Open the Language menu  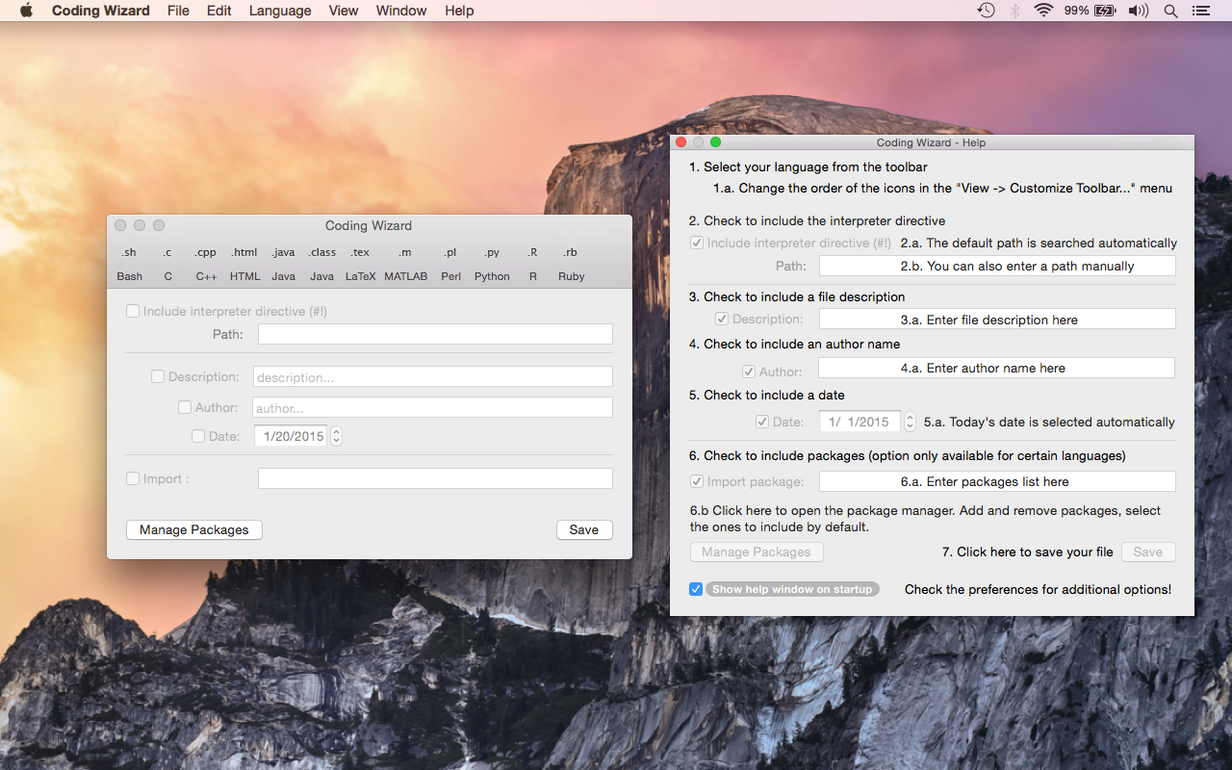[280, 11]
